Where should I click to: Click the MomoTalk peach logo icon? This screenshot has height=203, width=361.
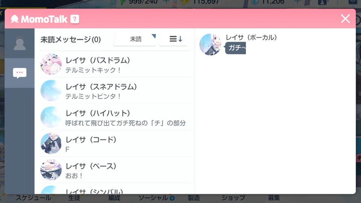[15, 19]
